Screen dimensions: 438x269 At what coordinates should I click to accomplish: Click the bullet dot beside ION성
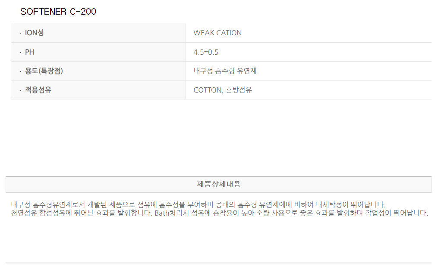tap(20, 33)
